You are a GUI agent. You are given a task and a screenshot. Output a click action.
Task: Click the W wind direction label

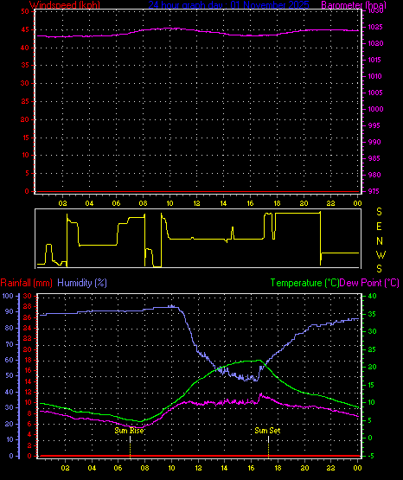click(381, 254)
